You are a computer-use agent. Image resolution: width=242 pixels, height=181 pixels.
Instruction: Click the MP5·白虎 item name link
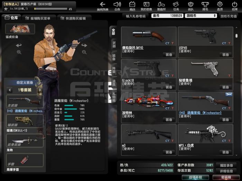point(186,145)
